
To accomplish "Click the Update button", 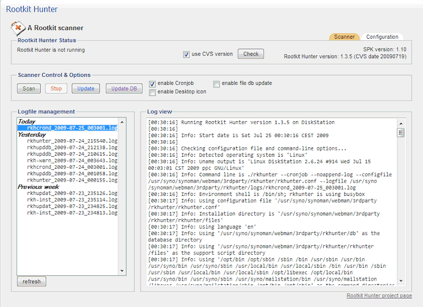I will click(86, 88).
